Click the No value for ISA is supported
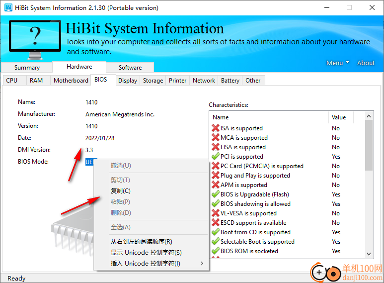 click(336, 128)
